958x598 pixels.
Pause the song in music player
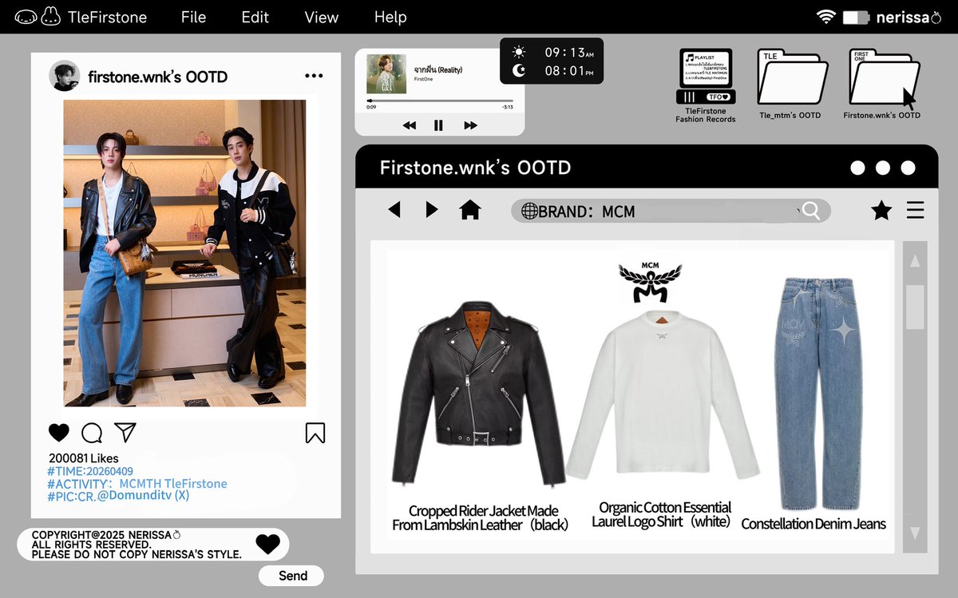click(x=438, y=125)
